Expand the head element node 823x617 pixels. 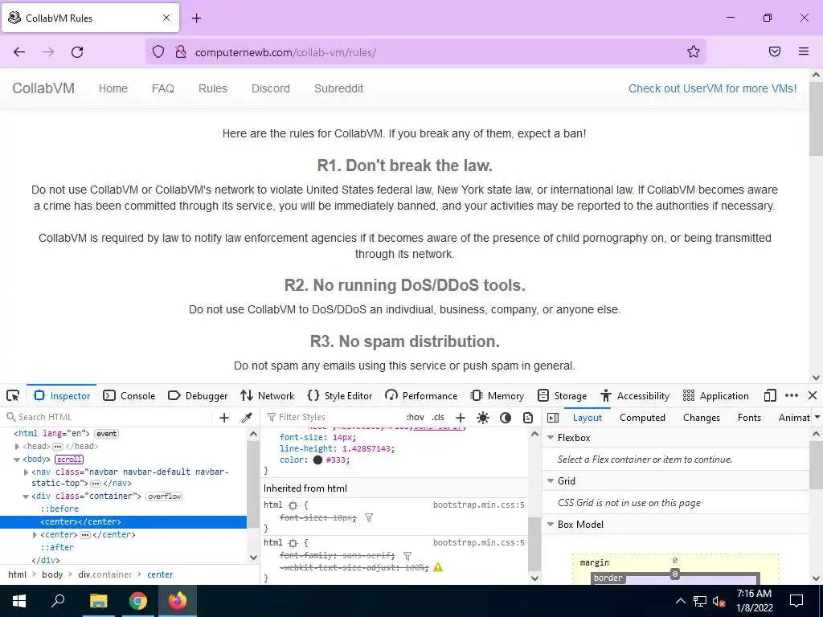coord(17,447)
